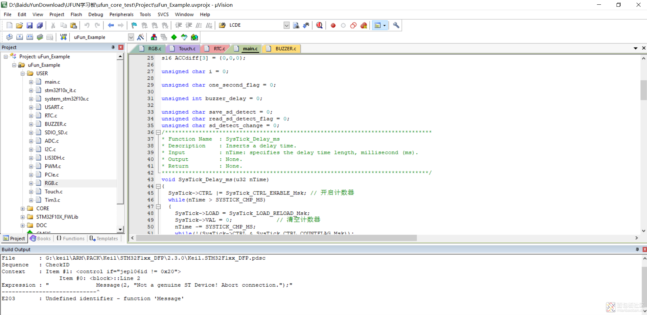The height and width of the screenshot is (315, 647).
Task: Create a new file with toolbar icon
Action: coord(9,25)
